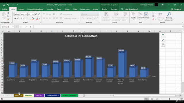The height and width of the screenshot is (103, 184).
Task: Collapse the ribbon with the chevron
Action: click(182, 23)
